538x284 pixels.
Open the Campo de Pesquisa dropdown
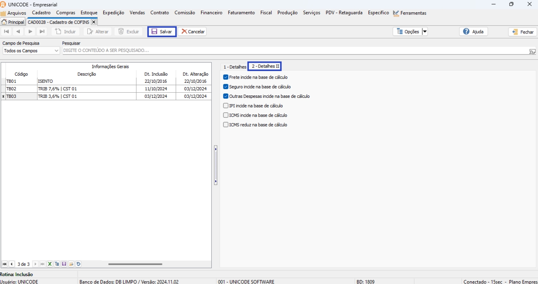point(56,51)
